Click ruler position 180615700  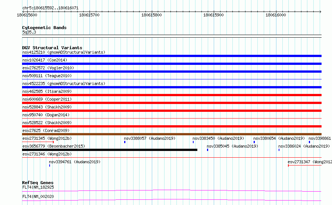tap(89, 15)
